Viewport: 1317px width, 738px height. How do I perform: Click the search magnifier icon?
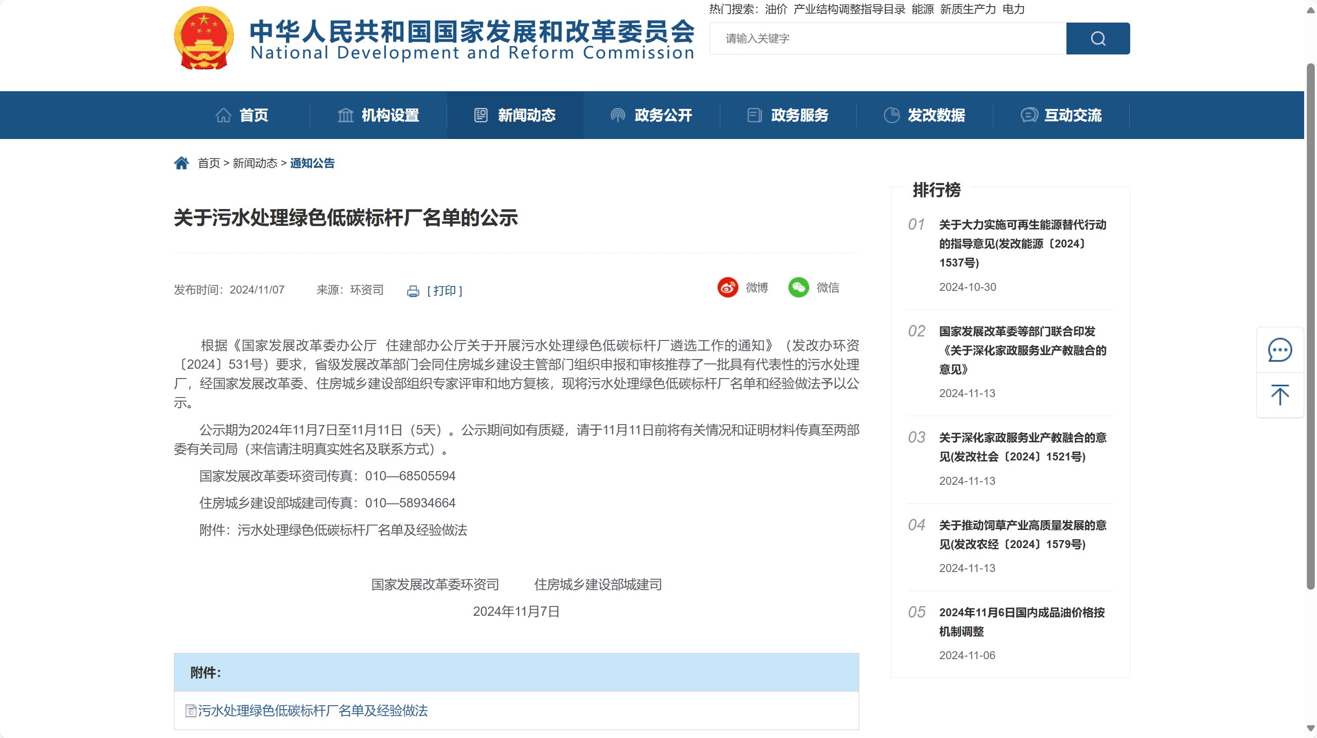coord(1098,39)
